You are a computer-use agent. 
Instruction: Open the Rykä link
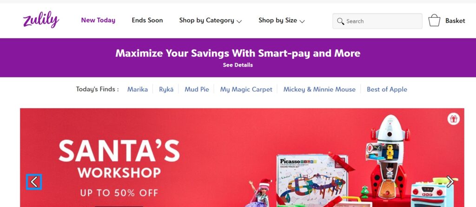(166, 90)
